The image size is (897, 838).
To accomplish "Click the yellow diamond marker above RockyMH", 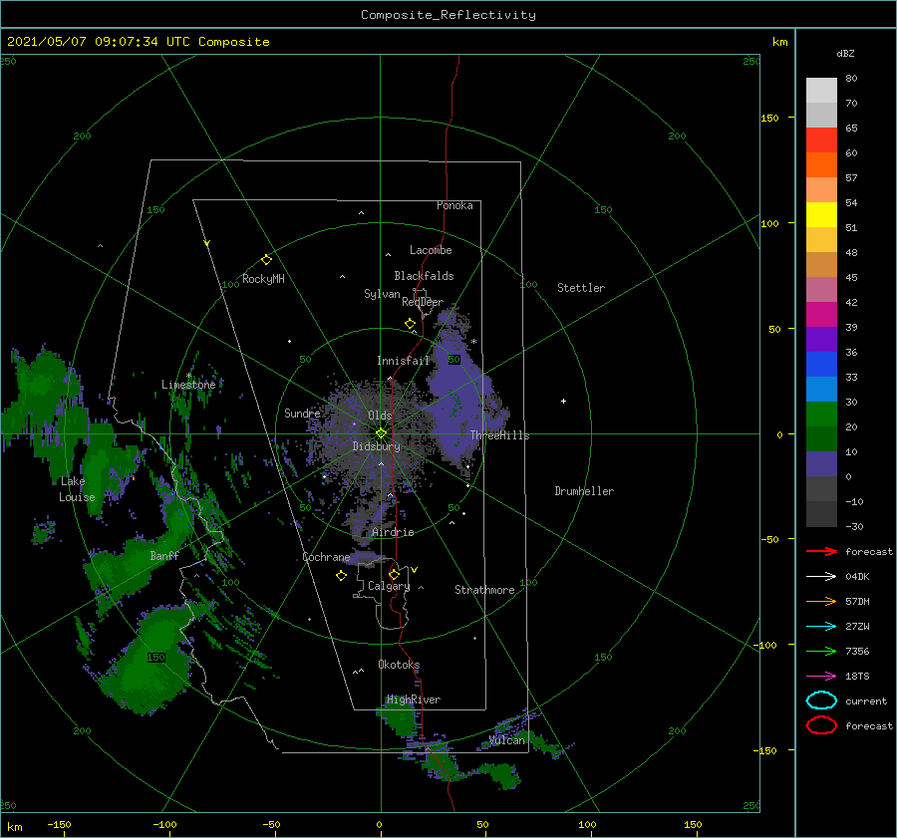I will [266, 260].
